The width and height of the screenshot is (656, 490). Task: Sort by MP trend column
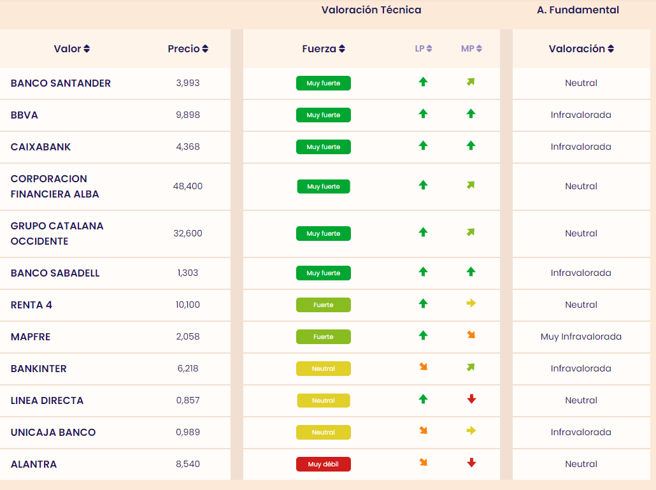[471, 48]
